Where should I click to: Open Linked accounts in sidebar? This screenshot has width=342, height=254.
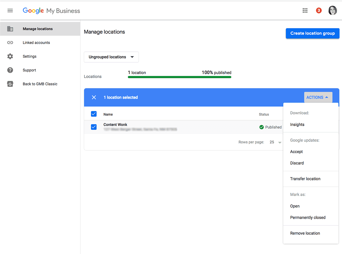pos(40,43)
